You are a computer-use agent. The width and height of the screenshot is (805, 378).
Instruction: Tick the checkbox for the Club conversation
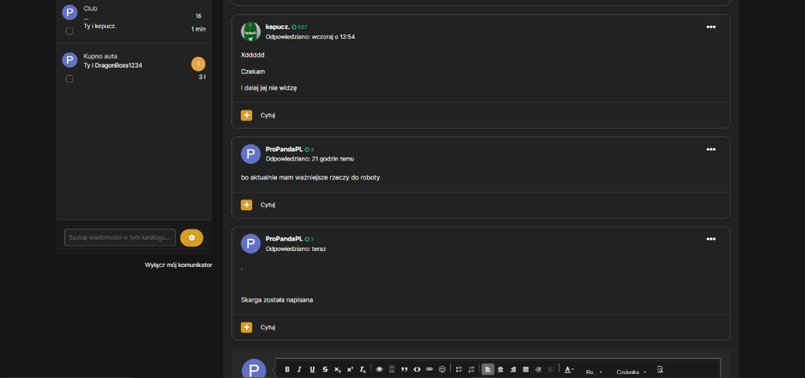point(69,31)
